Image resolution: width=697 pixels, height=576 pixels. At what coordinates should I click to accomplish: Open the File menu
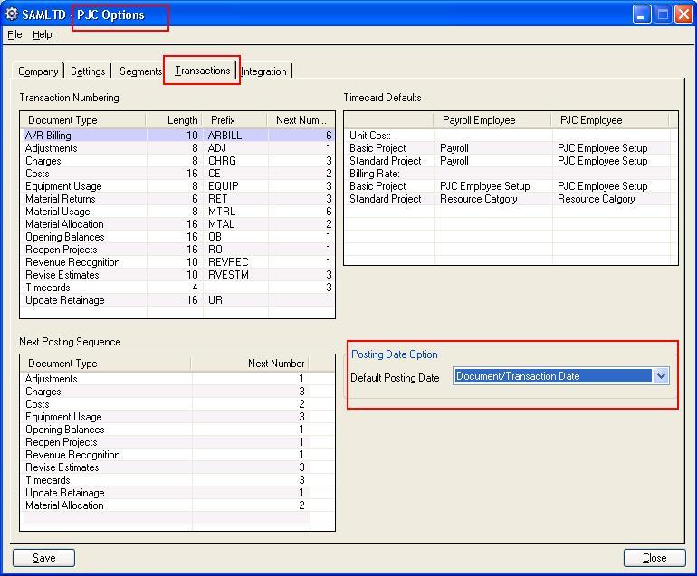[14, 34]
